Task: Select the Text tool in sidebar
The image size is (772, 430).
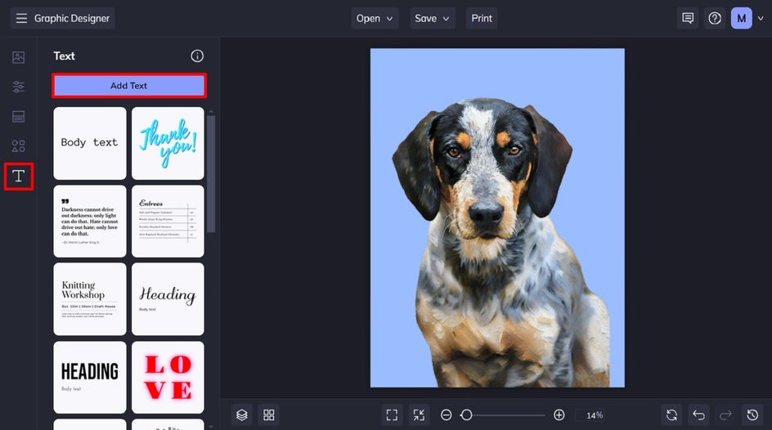Action: click(x=19, y=176)
